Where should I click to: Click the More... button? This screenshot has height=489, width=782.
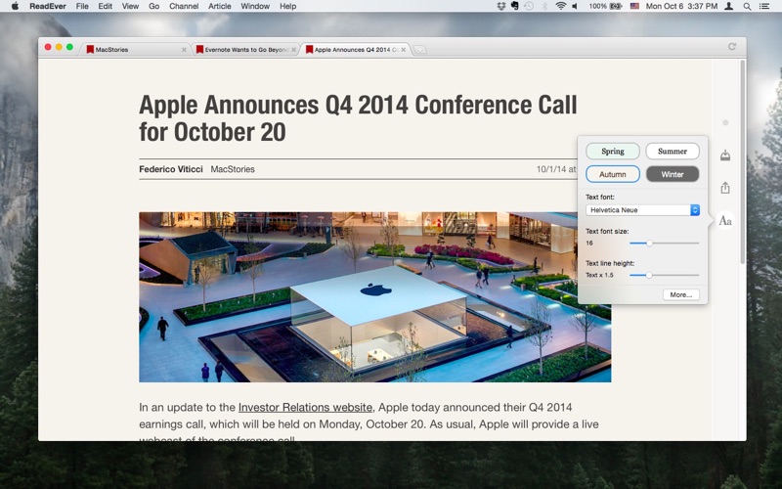680,295
